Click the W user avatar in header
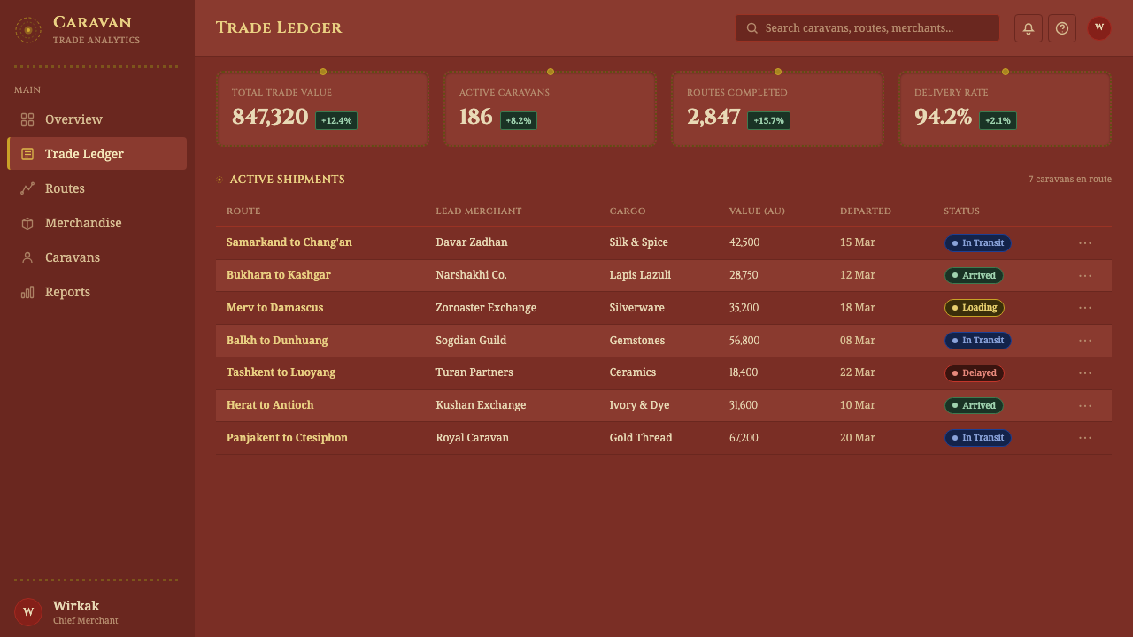1133x637 pixels. pyautogui.click(x=1099, y=28)
